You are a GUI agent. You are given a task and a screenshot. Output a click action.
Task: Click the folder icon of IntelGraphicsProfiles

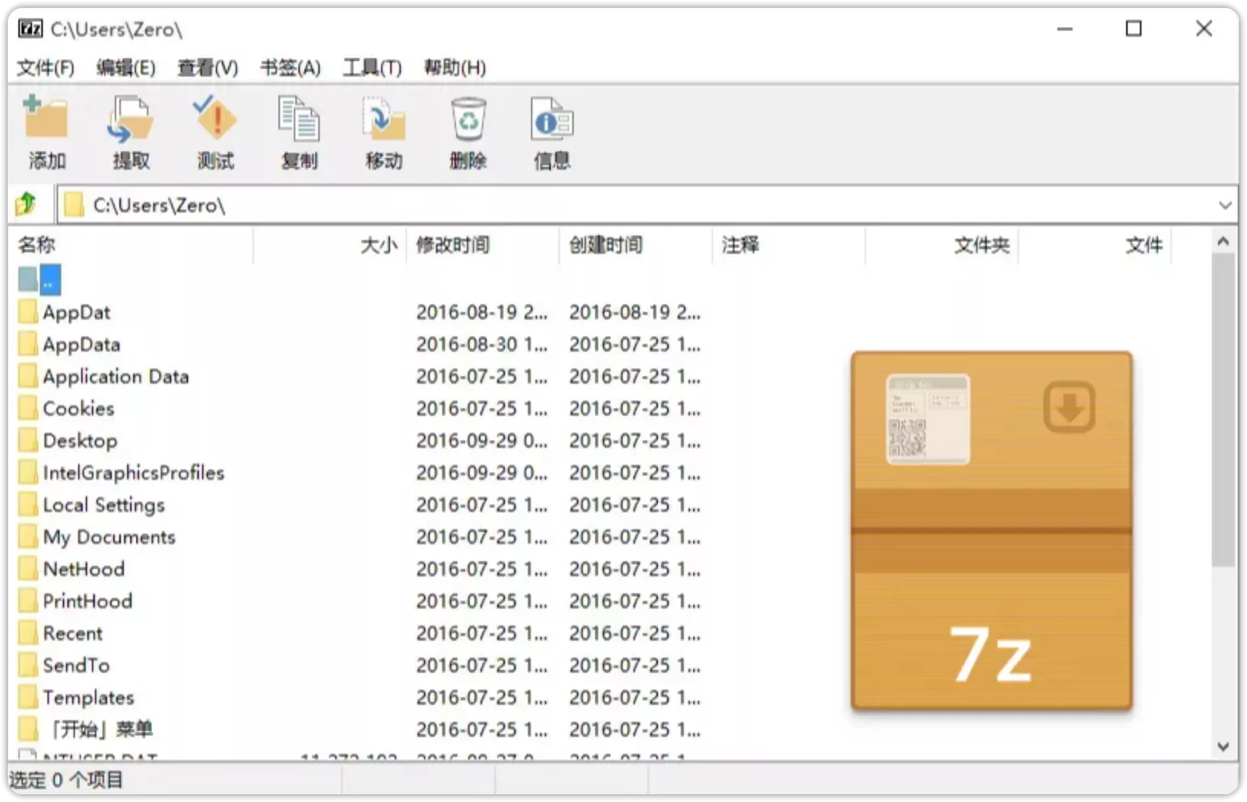28,472
